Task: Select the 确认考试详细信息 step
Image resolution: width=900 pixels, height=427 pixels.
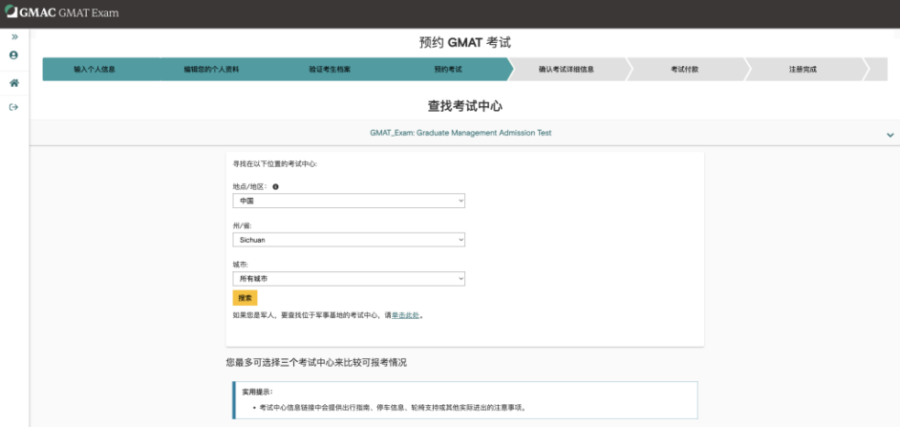Action: pos(566,69)
